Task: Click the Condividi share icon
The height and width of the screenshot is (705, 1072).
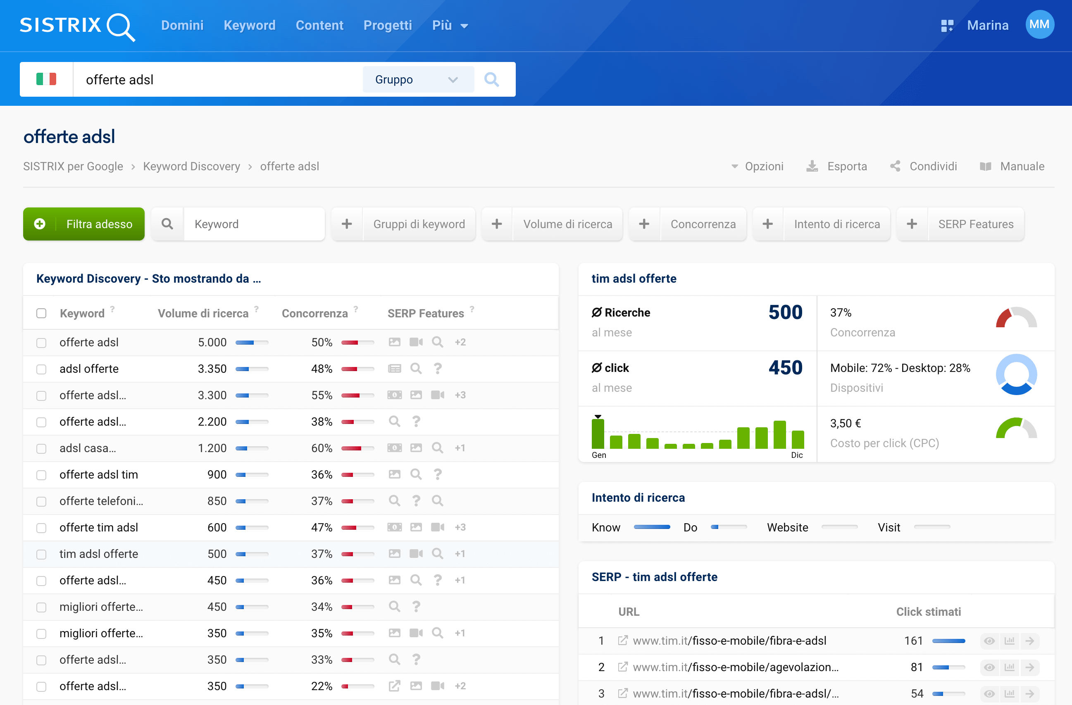Action: point(895,166)
